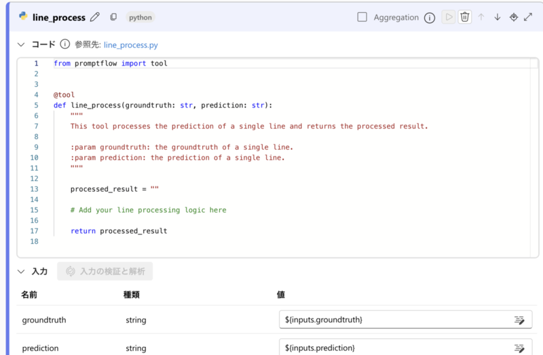Expand the node editor to full screen

pyautogui.click(x=528, y=17)
